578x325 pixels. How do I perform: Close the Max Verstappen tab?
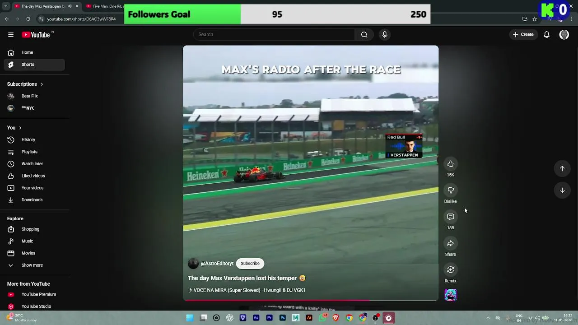pyautogui.click(x=77, y=6)
